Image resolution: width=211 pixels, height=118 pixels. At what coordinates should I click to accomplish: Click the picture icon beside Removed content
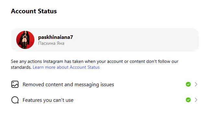[15, 84]
